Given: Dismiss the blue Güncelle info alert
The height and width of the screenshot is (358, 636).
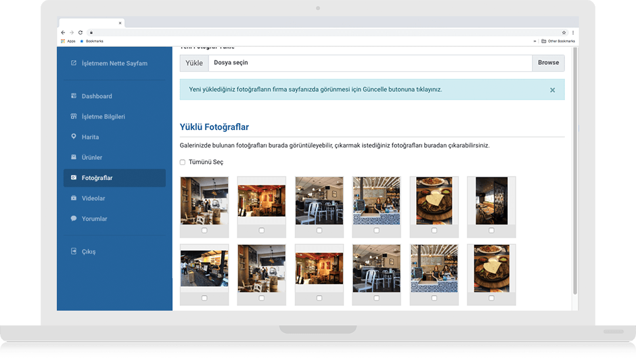Looking at the screenshot, I should 553,90.
